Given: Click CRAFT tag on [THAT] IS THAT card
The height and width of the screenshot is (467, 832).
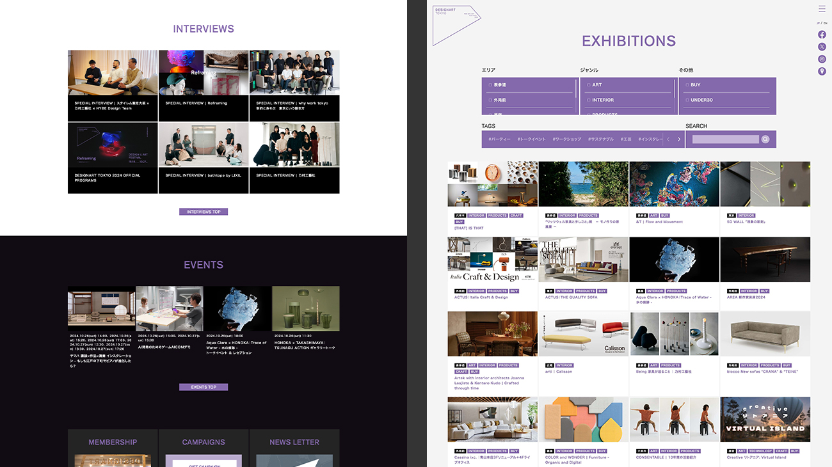Looking at the screenshot, I should coord(516,216).
